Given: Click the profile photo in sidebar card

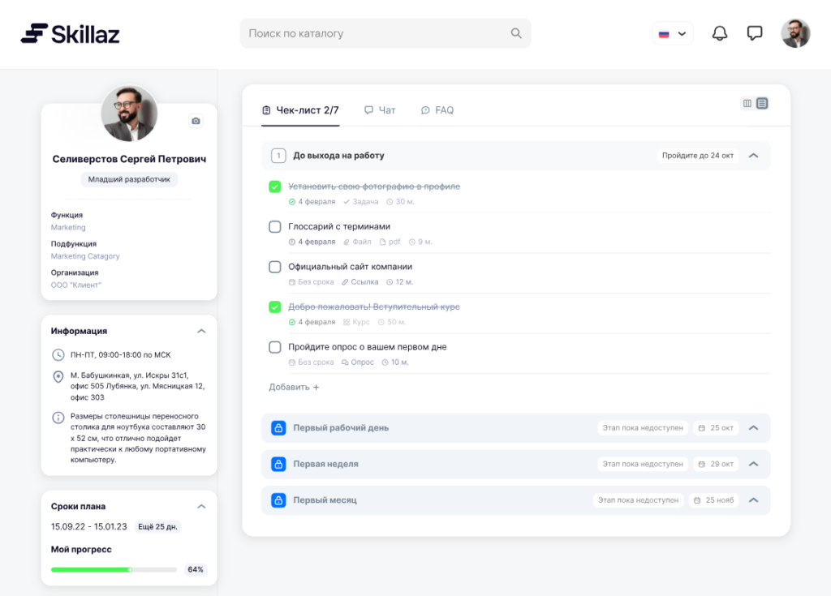Looking at the screenshot, I should click(x=129, y=114).
